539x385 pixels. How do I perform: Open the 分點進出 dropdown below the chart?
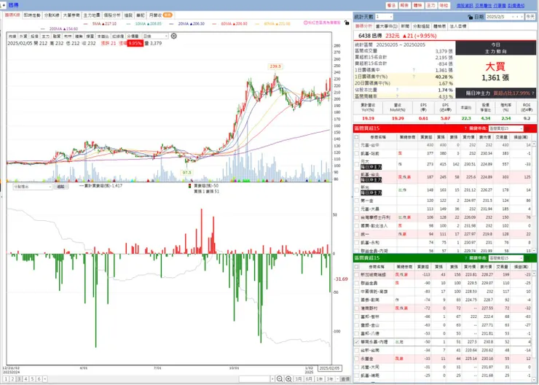(32, 187)
